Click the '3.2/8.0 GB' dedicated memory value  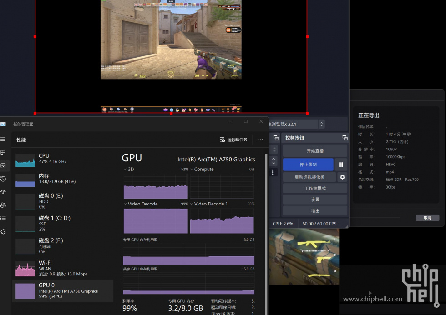coord(186,309)
